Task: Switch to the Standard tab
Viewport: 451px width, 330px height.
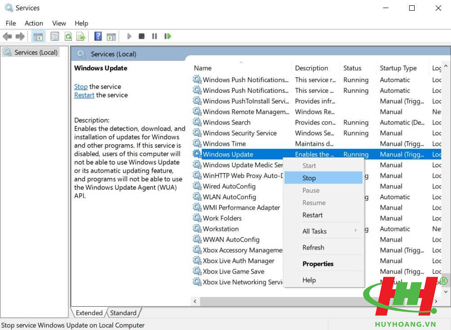Action: tap(123, 313)
